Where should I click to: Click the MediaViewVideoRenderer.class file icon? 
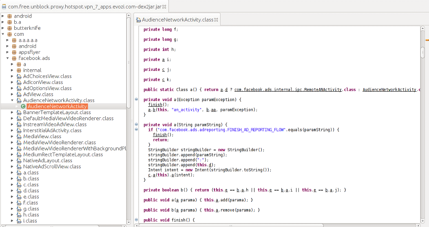point(19,143)
